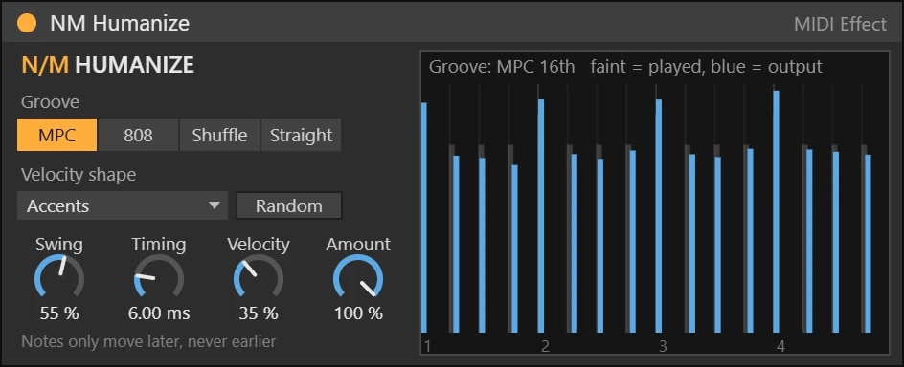The image size is (904, 367).
Task: Click the Groove section label
Action: [50, 102]
